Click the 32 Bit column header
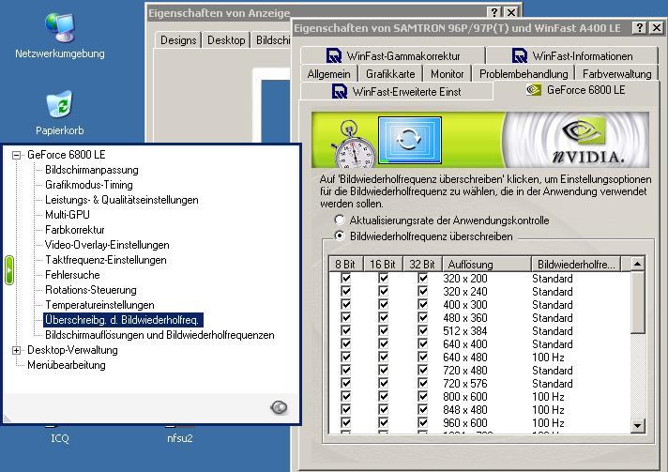The width and height of the screenshot is (668, 472). point(422,264)
